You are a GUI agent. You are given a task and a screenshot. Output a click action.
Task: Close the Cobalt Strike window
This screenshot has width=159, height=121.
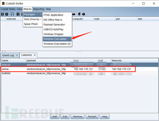click(154, 3)
